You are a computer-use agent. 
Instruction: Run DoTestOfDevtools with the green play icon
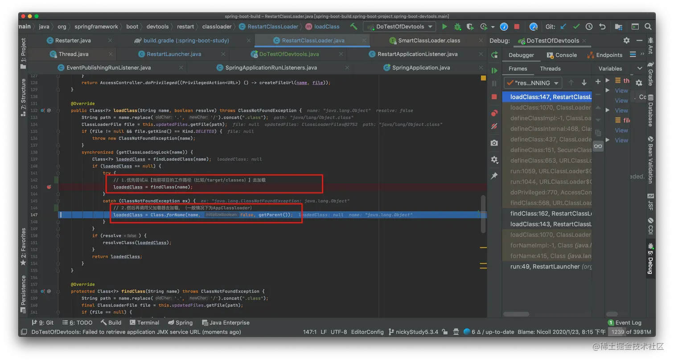[444, 26]
